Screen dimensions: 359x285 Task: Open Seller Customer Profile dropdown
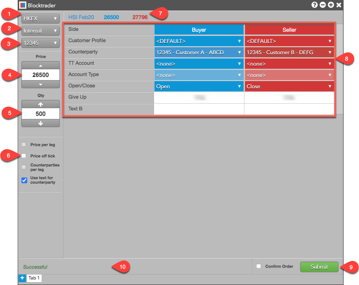289,41
